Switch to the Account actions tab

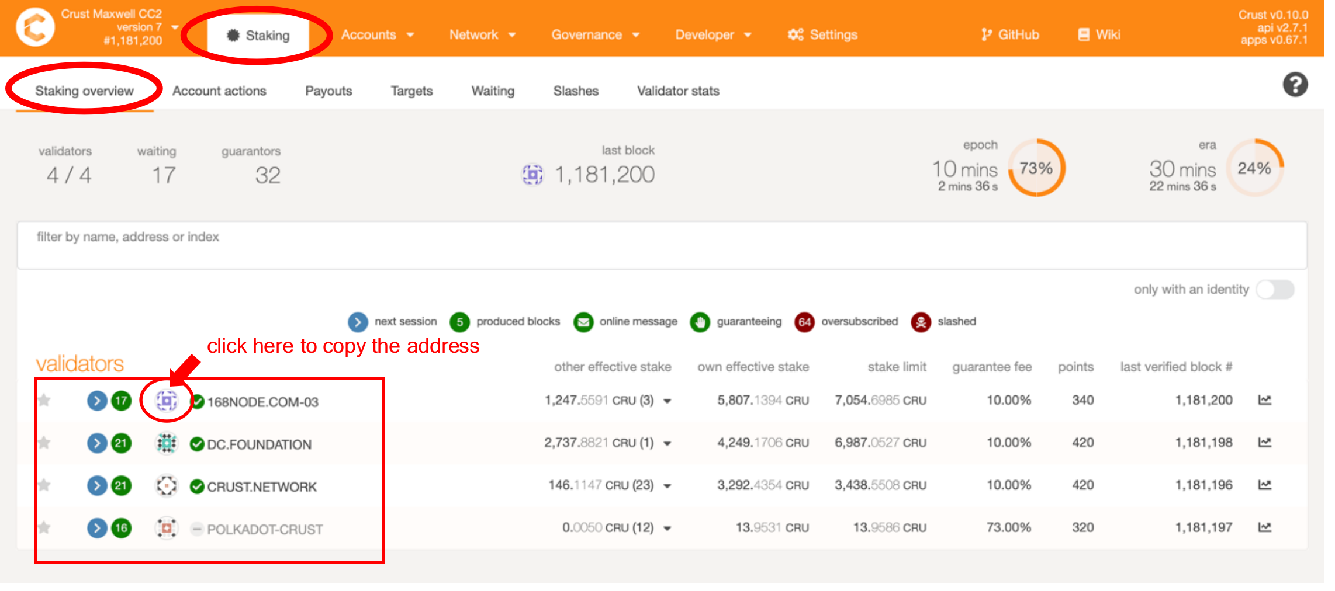tap(219, 91)
